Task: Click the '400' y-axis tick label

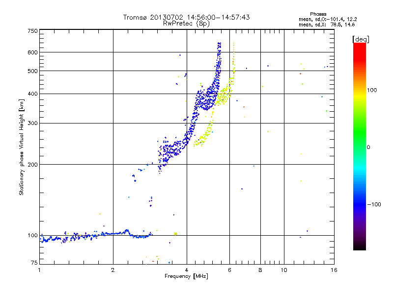Action: tap(32, 94)
